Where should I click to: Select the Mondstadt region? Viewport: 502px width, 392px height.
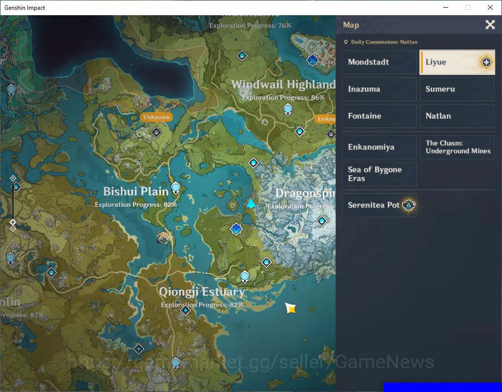[380, 62]
